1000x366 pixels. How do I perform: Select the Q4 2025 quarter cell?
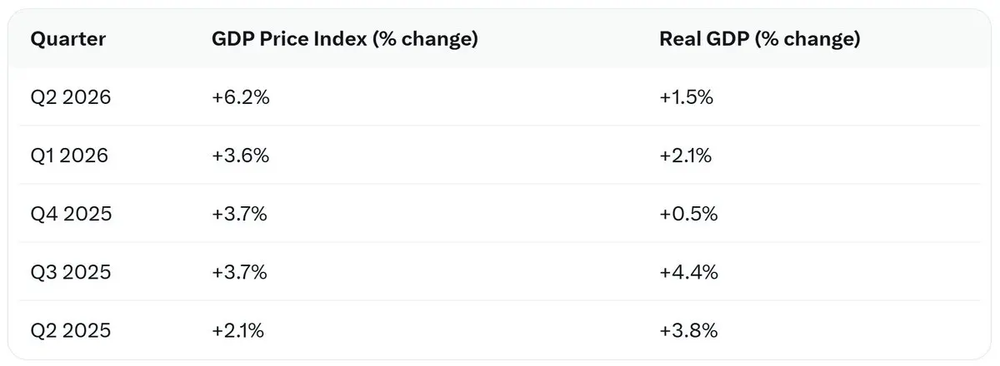71,214
